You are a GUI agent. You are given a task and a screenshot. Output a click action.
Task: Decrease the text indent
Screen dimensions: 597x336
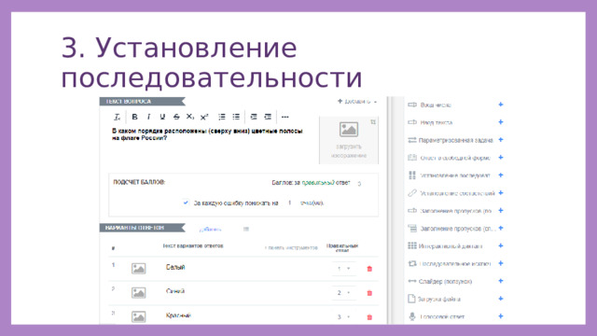point(254,117)
